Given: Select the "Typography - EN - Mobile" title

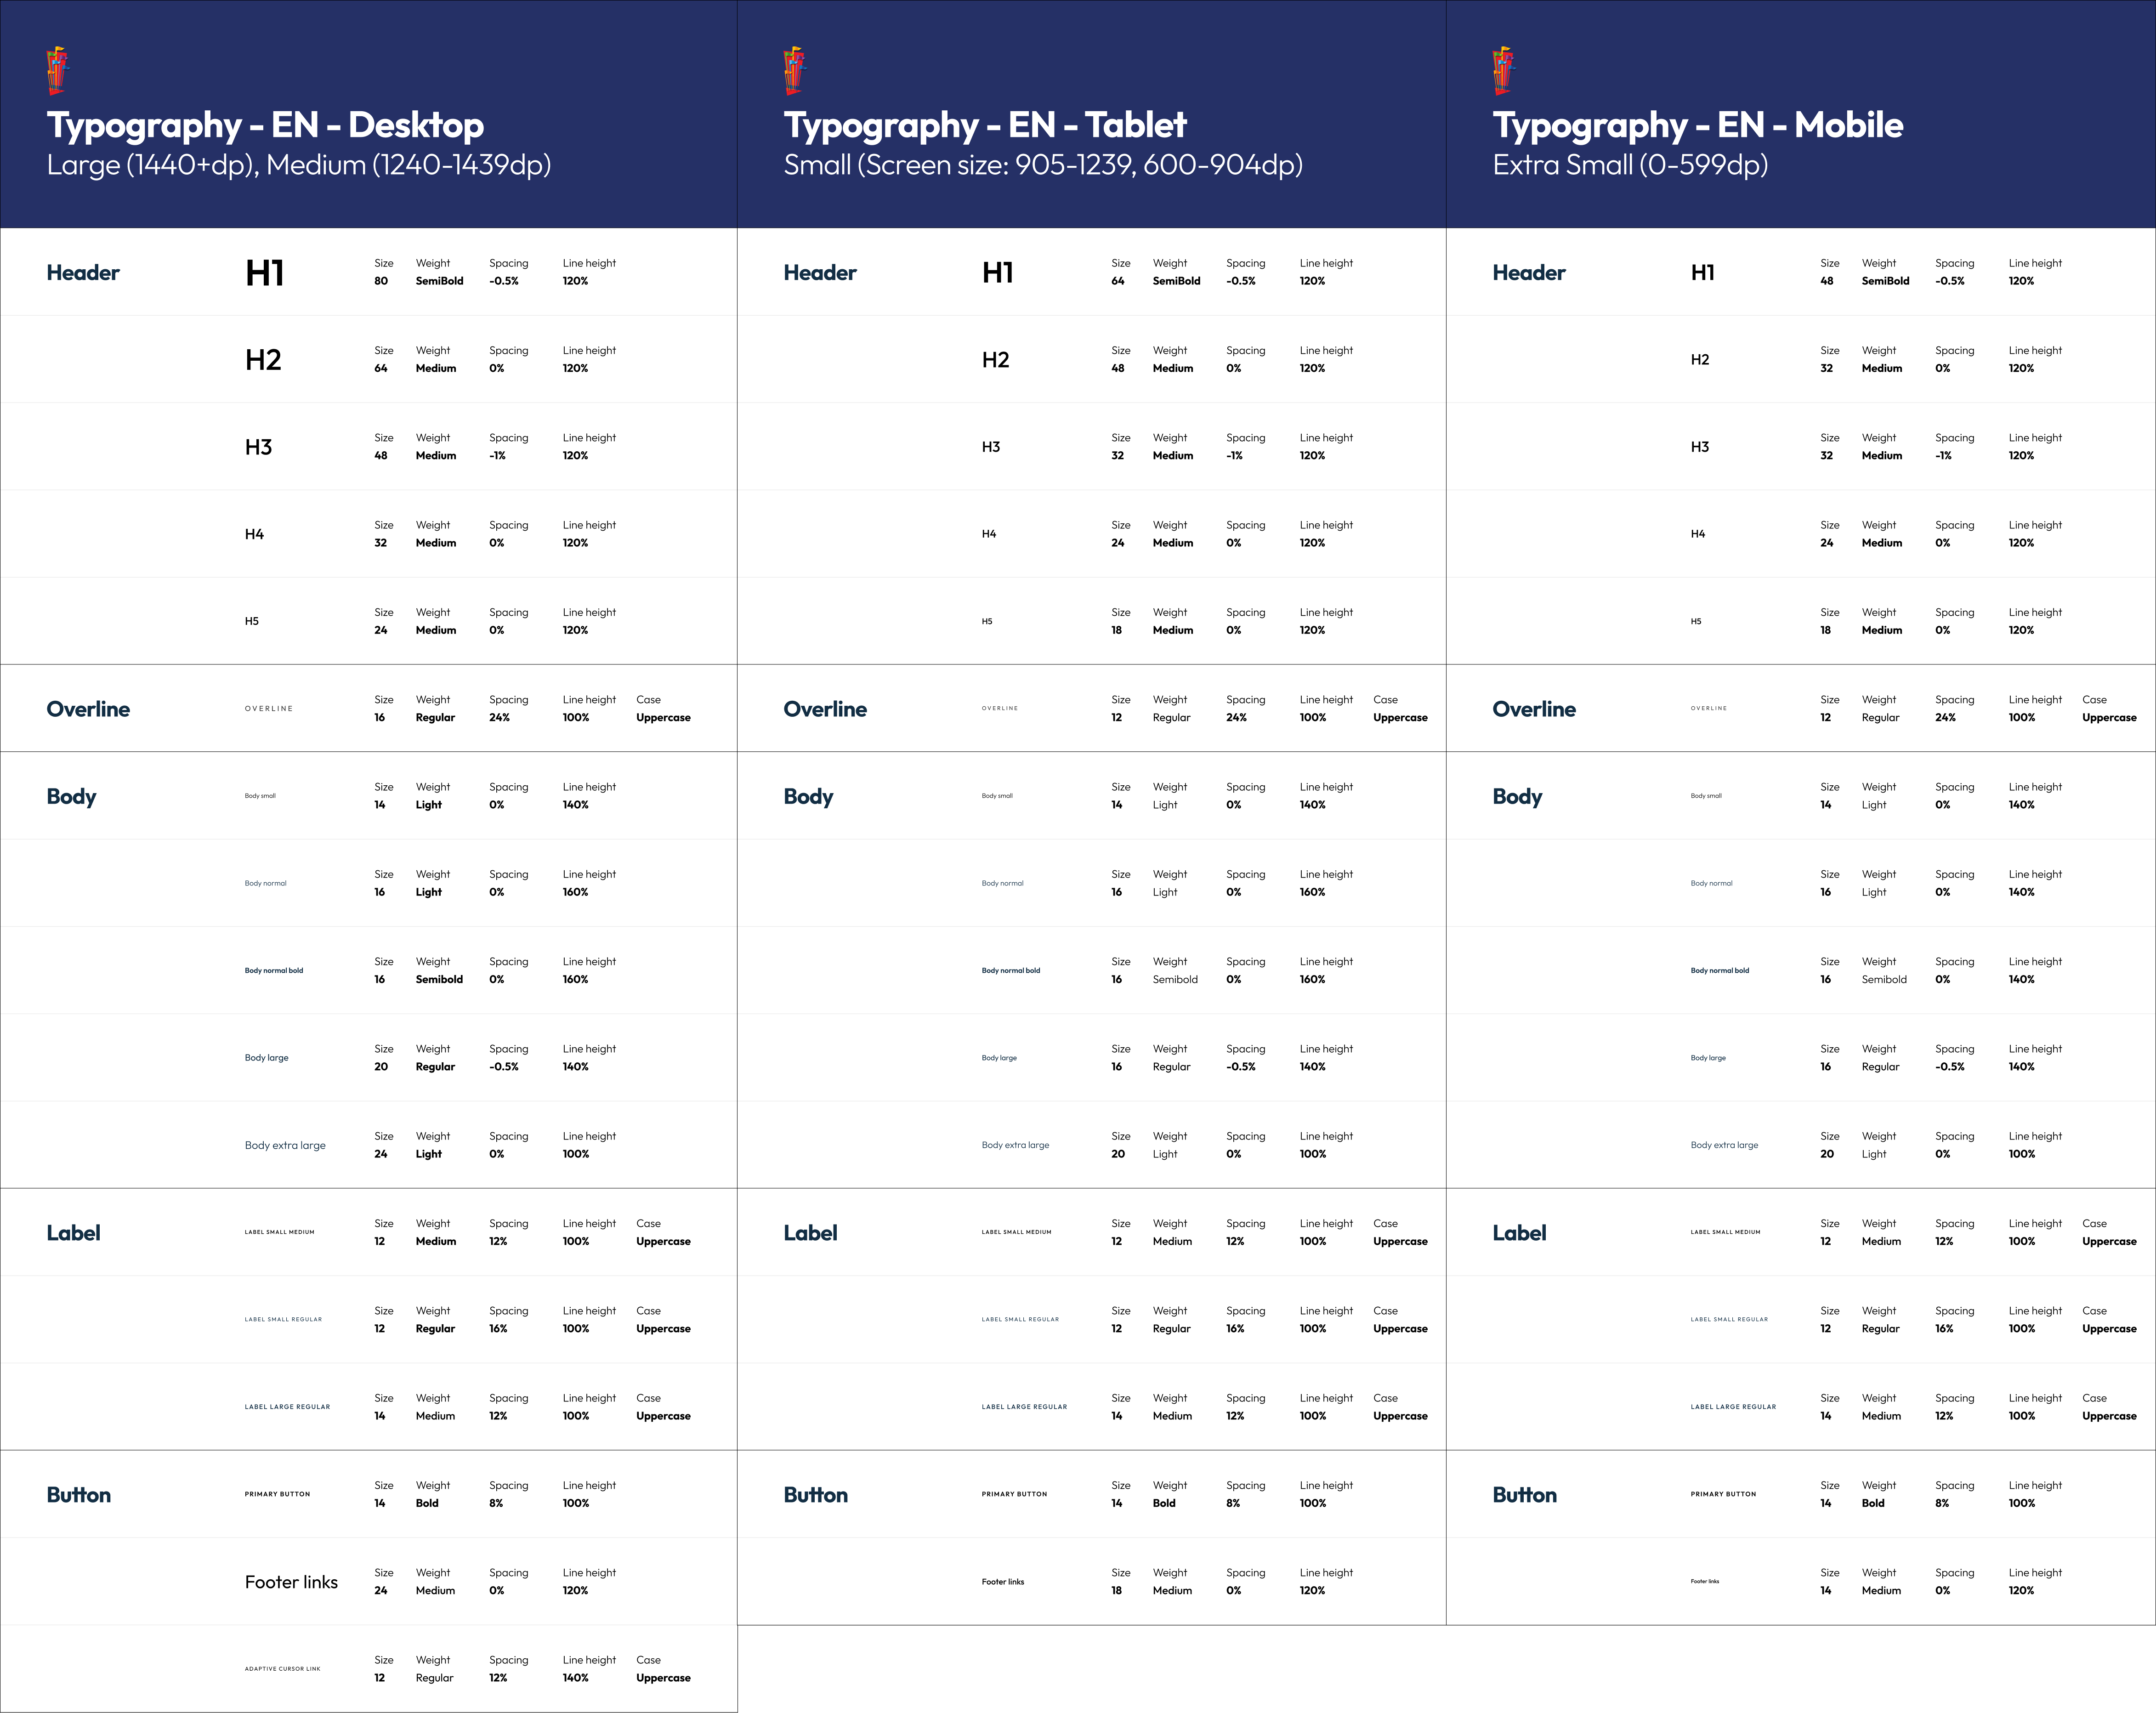Looking at the screenshot, I should click(x=1698, y=125).
